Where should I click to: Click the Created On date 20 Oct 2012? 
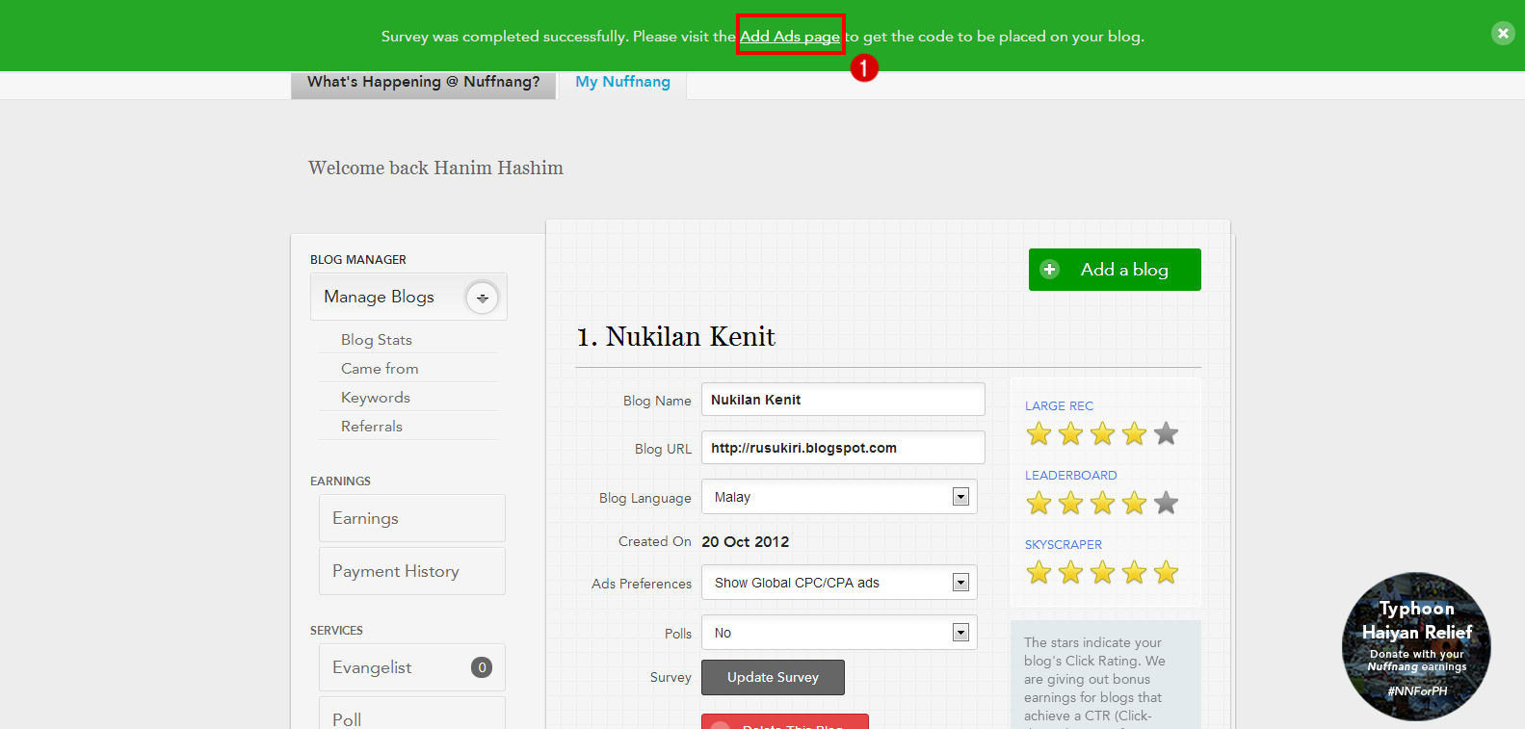coord(745,542)
